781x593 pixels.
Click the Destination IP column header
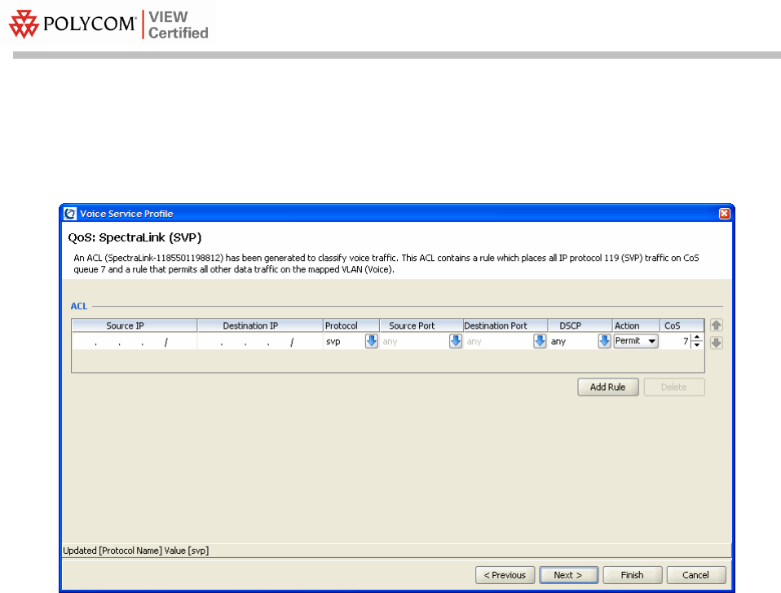tap(260, 325)
